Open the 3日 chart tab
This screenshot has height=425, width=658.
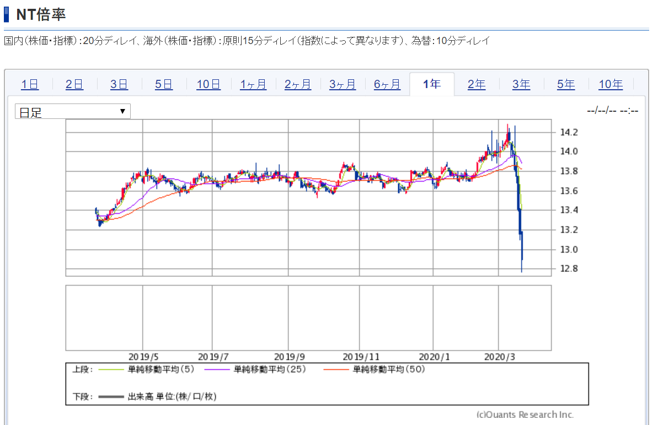pyautogui.click(x=119, y=84)
